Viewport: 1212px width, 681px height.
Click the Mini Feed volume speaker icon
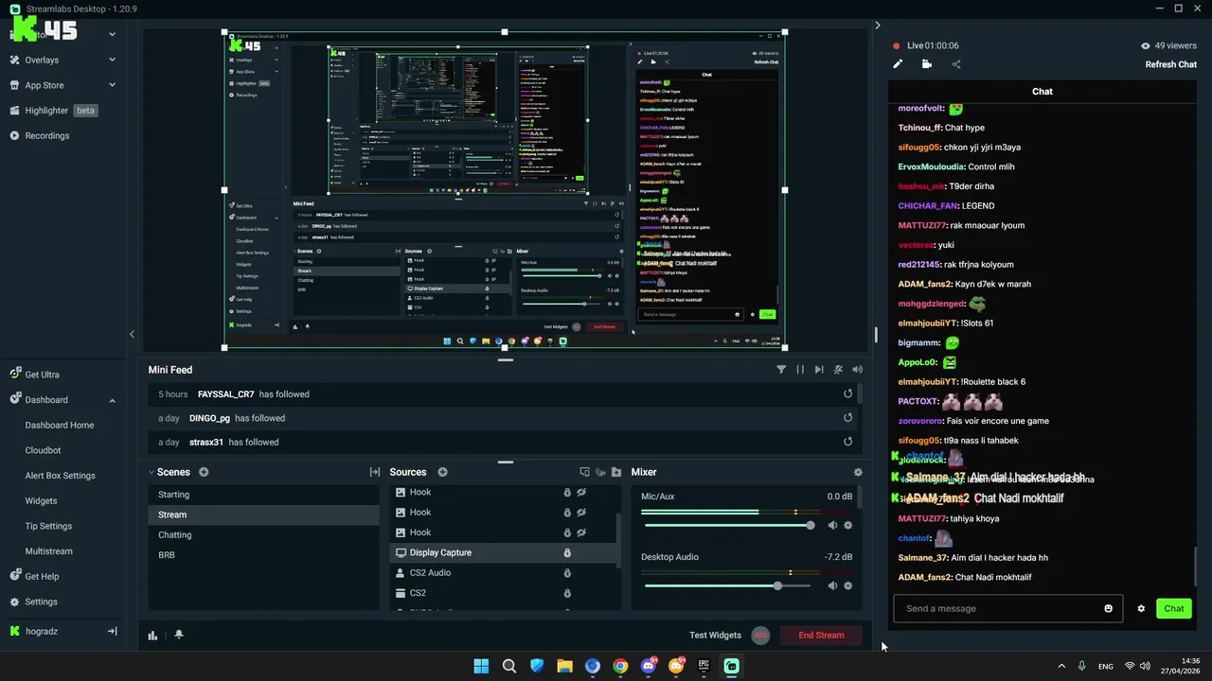click(857, 370)
